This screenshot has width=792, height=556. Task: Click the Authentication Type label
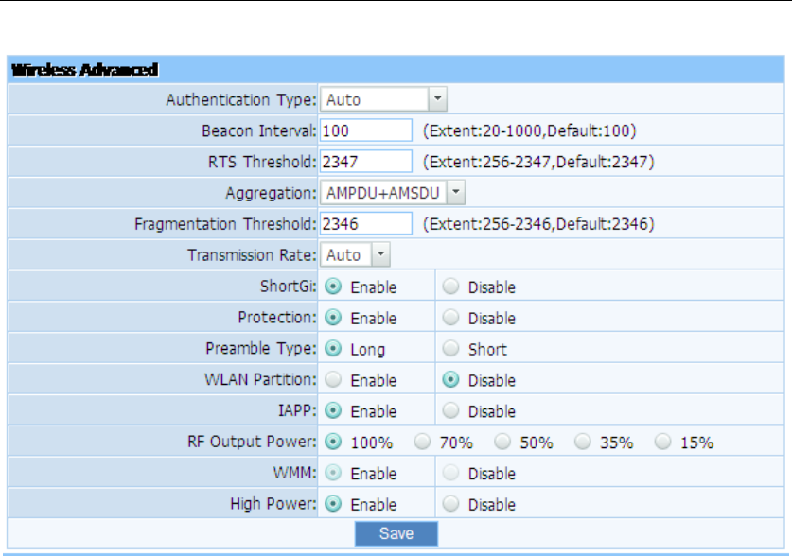tap(241, 100)
